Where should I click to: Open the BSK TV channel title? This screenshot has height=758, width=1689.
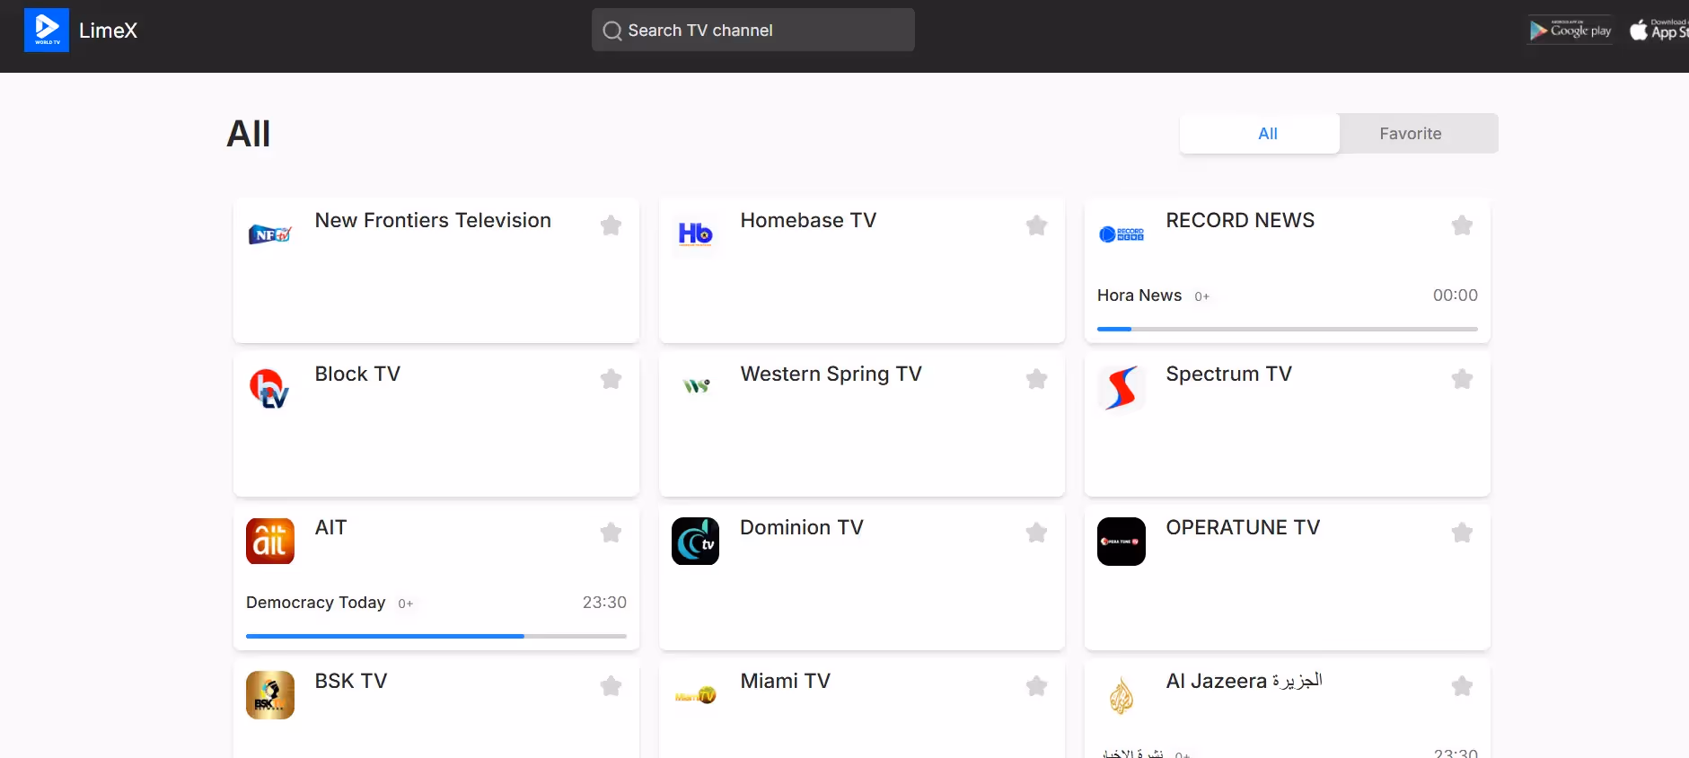coord(351,681)
